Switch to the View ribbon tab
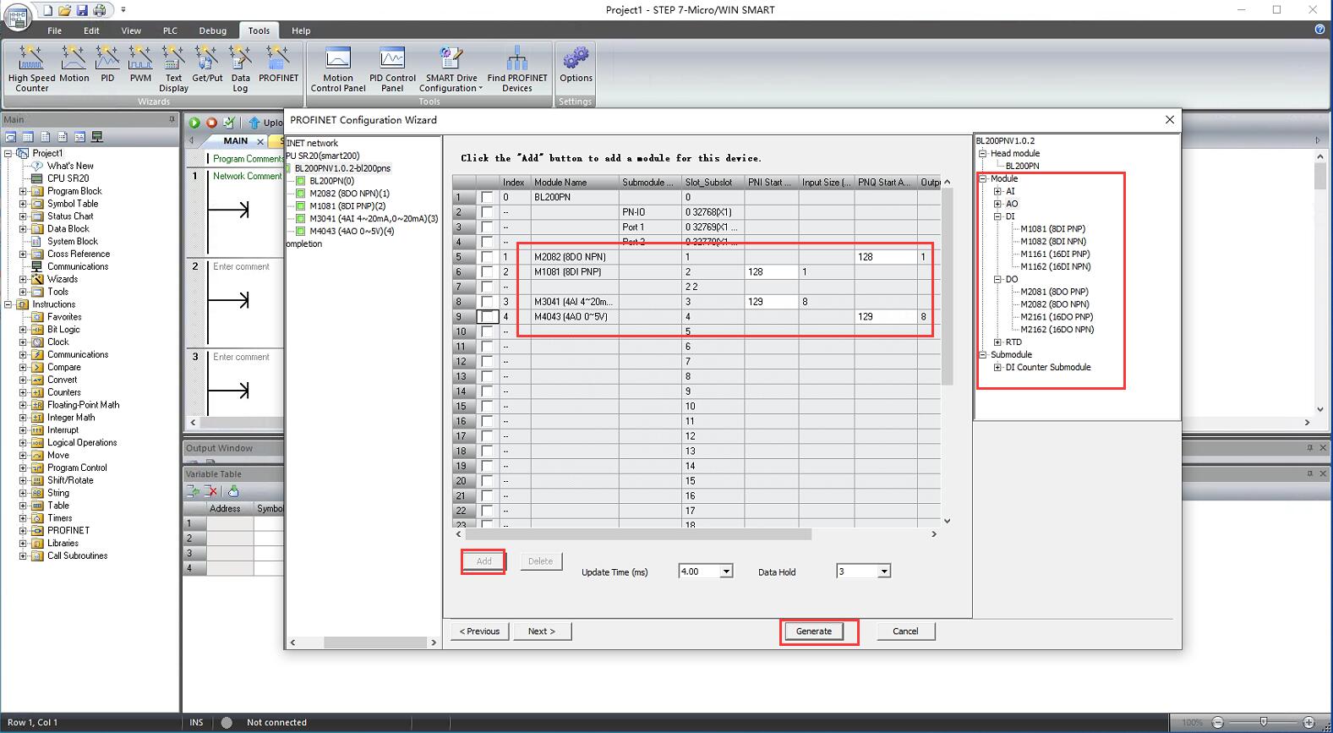Image resolution: width=1333 pixels, height=733 pixels. [131, 30]
